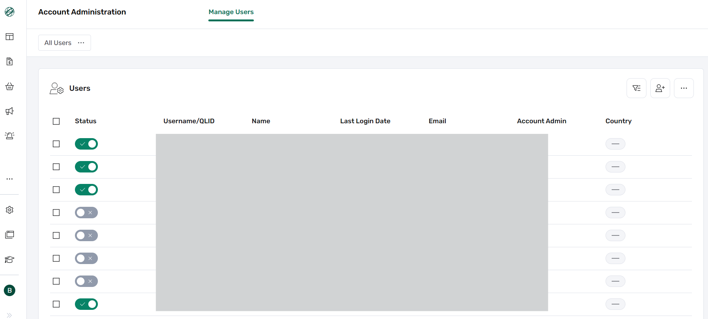The width and height of the screenshot is (708, 319).
Task: Expand the sidebar with double chevron
Action: (x=10, y=315)
